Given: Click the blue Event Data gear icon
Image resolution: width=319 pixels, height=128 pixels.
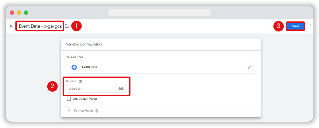Looking at the screenshot, I should pos(74,67).
